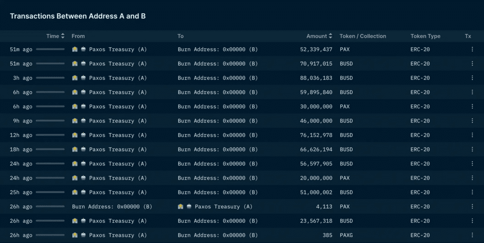Open the three-dot menu for the 4,113 PAX row
Viewport: 484px width, 243px height.
point(472,207)
